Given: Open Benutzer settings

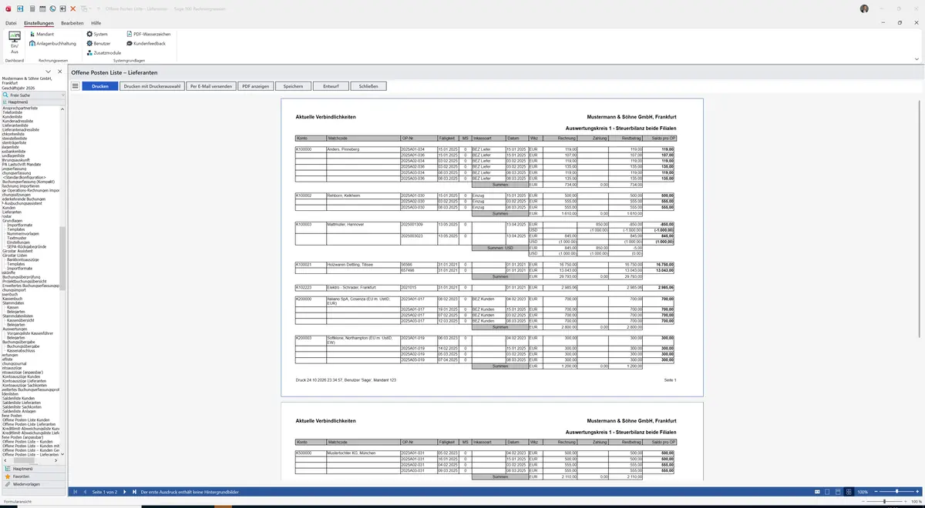Looking at the screenshot, I should coord(99,44).
